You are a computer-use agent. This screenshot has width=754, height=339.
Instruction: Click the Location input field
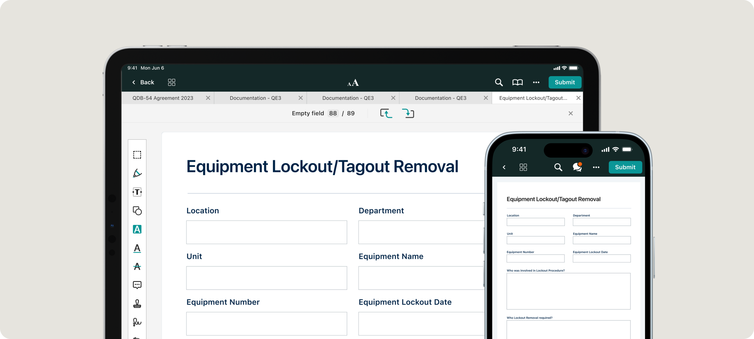pyautogui.click(x=266, y=232)
